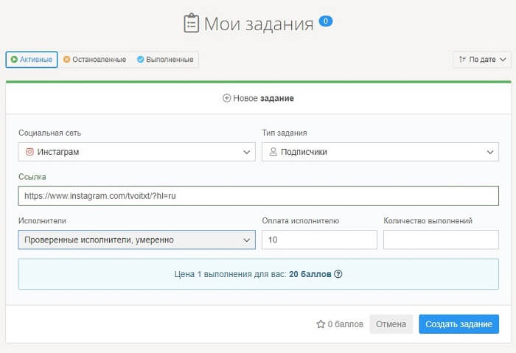The height and width of the screenshot is (353, 516).
Task: Open the По дате sorting dropdown
Action: point(482,60)
